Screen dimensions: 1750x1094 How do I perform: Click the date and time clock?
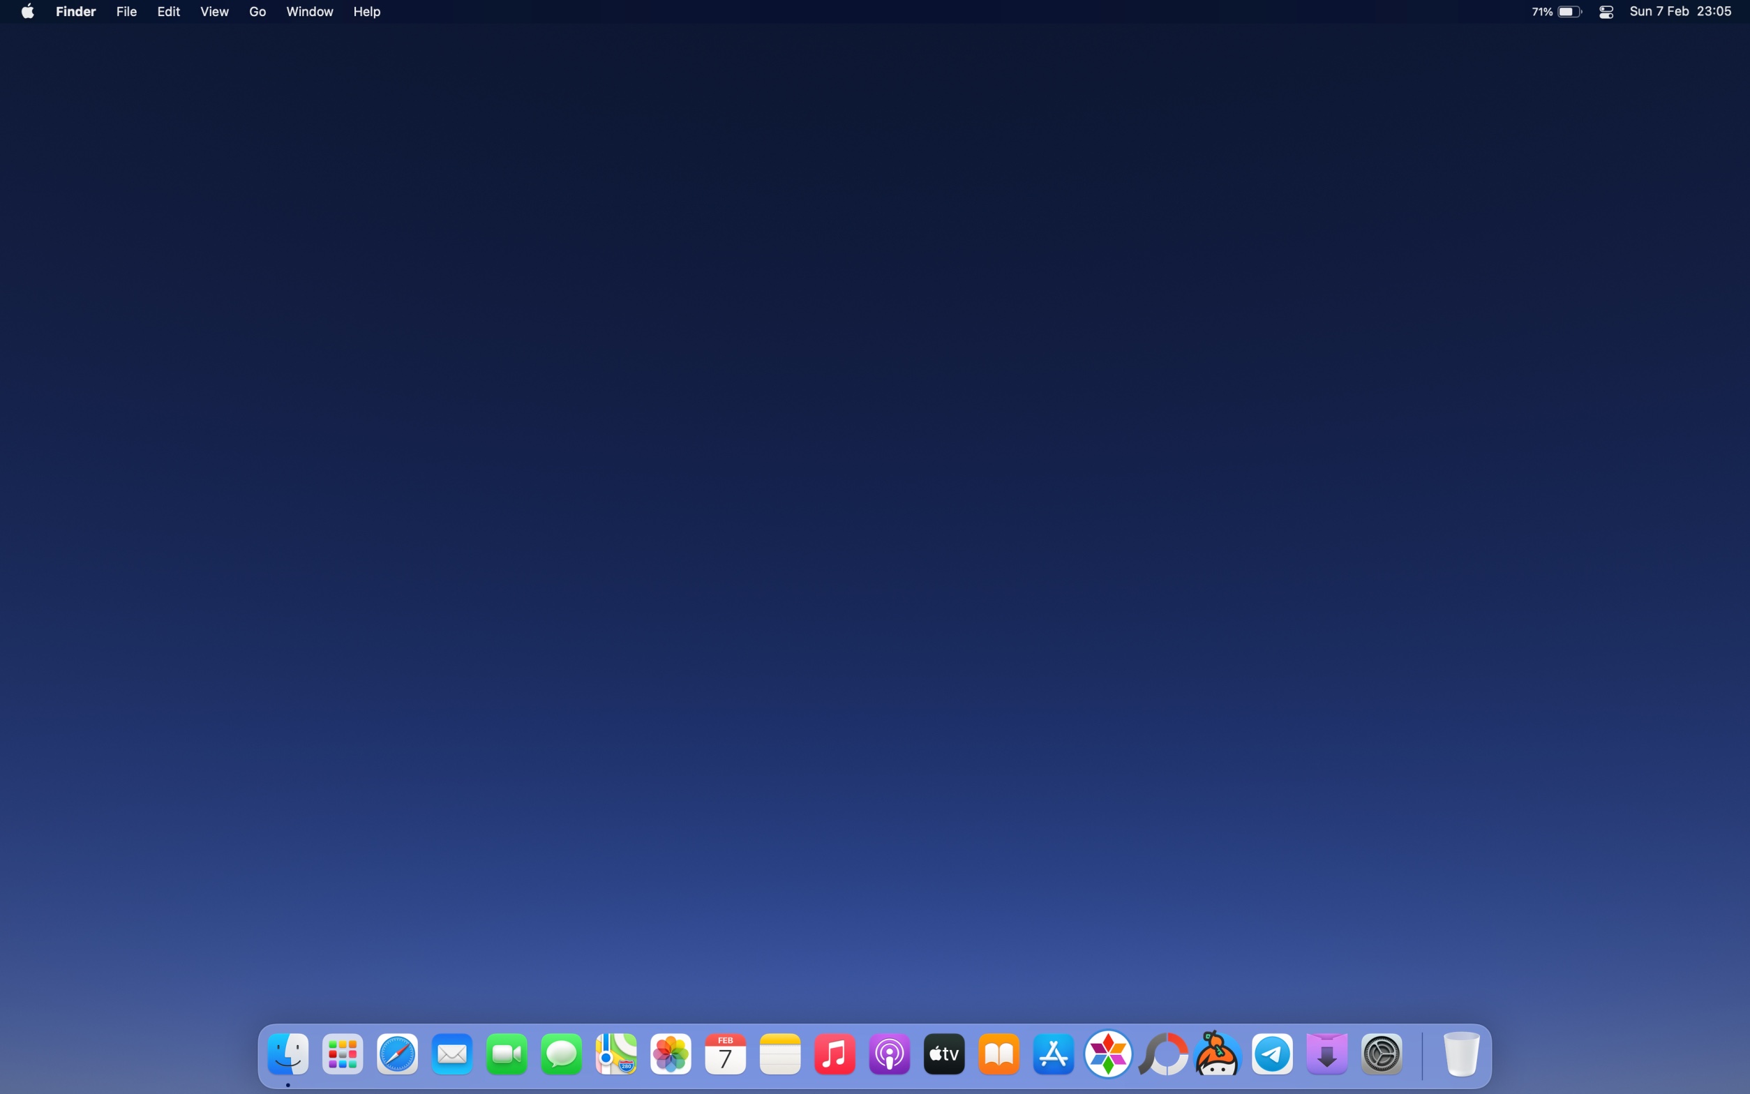click(x=1680, y=12)
